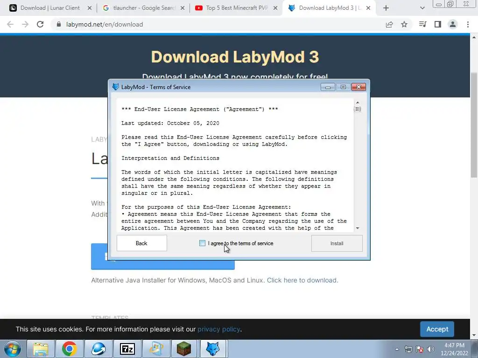Image resolution: width=478 pixels, height=358 pixels.
Task: Close the LabyMod Terms of Service dialog
Action: [359, 87]
